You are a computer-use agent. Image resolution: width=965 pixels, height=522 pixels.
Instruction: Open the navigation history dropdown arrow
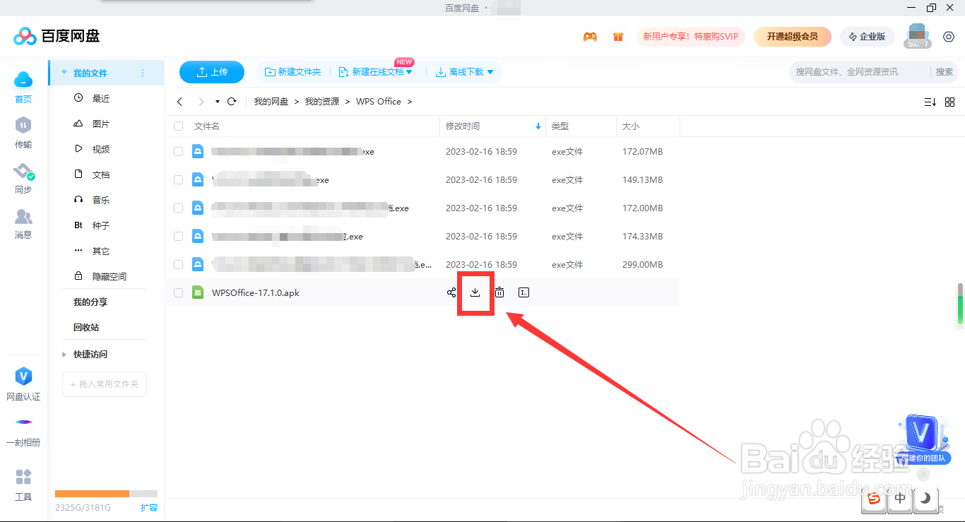218,102
